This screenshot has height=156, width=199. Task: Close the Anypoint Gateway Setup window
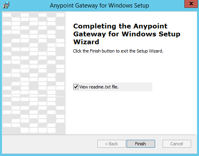[x=191, y=4]
